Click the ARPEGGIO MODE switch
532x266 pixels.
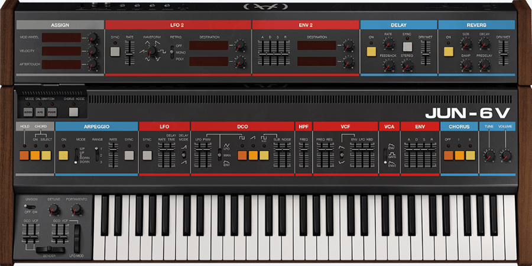point(77,155)
